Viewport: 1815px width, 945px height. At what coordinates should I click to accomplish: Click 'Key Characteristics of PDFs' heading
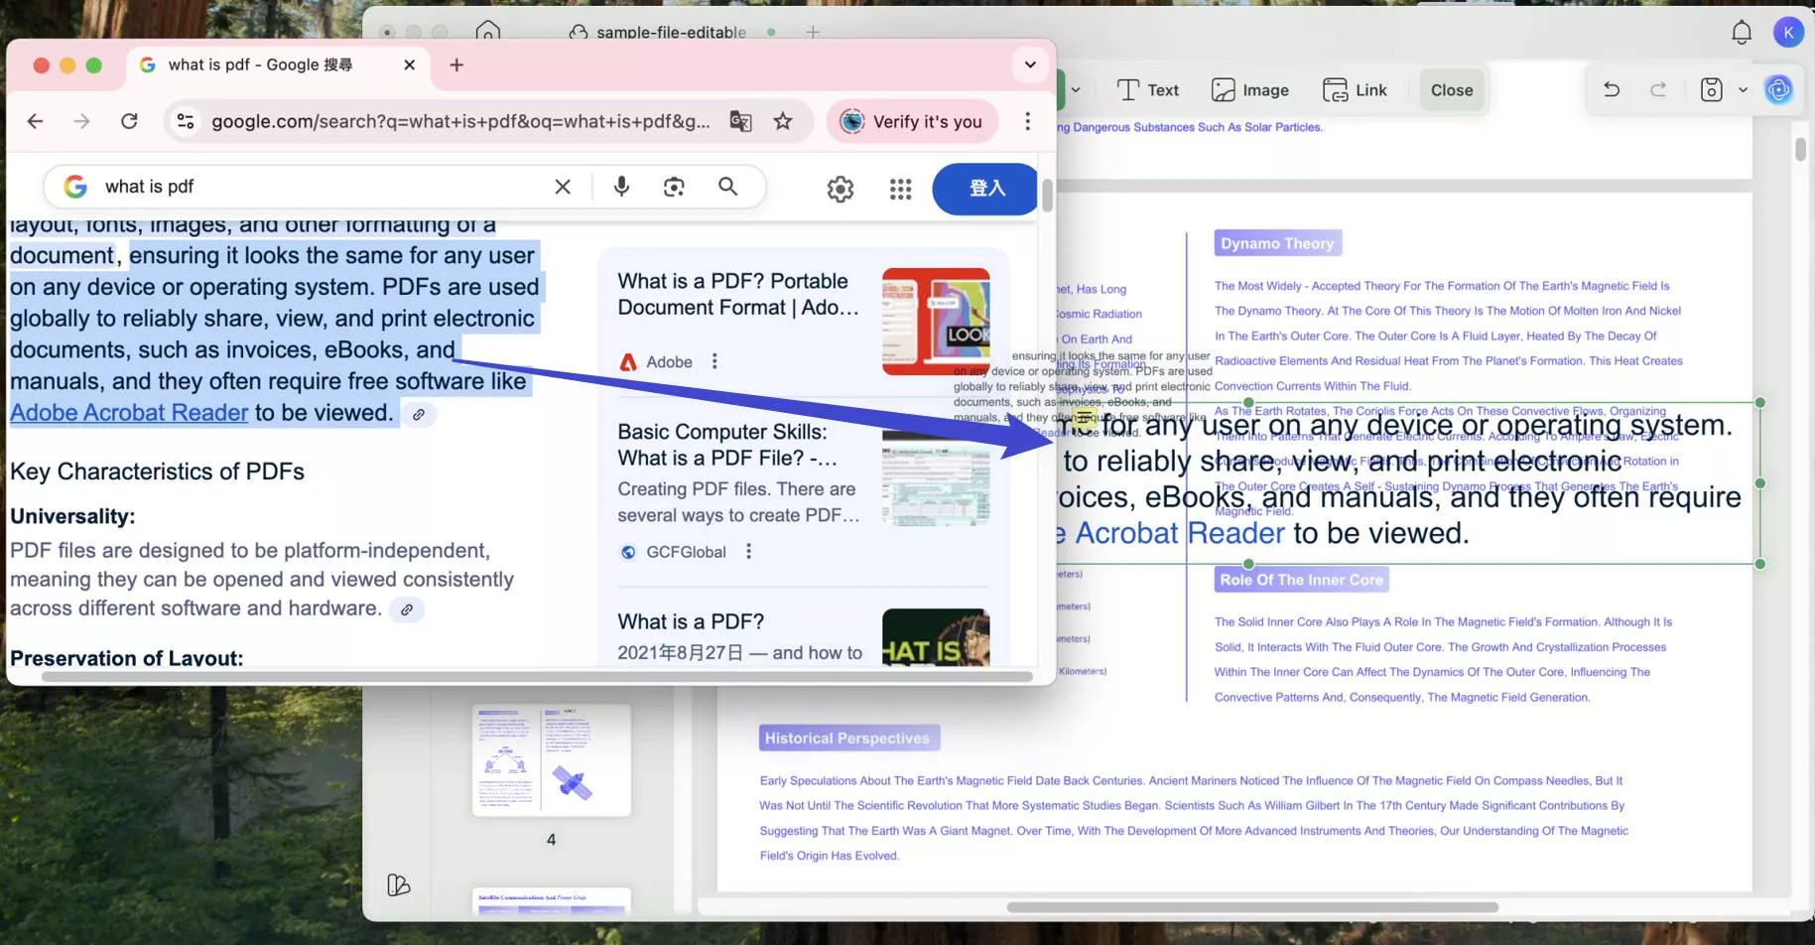pyautogui.click(x=157, y=472)
